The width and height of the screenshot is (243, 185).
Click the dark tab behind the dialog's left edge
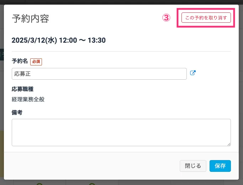pos(1,54)
